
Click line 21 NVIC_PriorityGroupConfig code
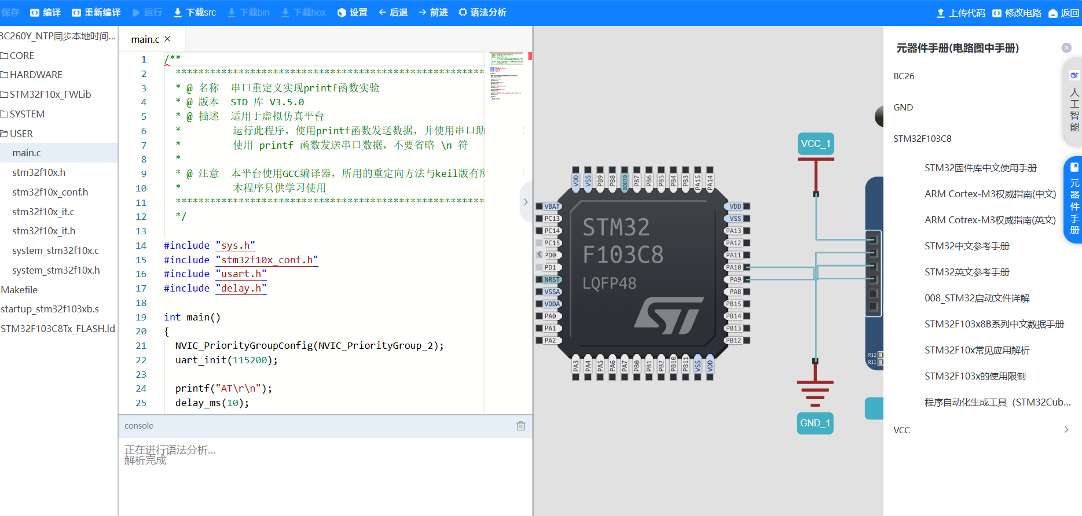(310, 345)
